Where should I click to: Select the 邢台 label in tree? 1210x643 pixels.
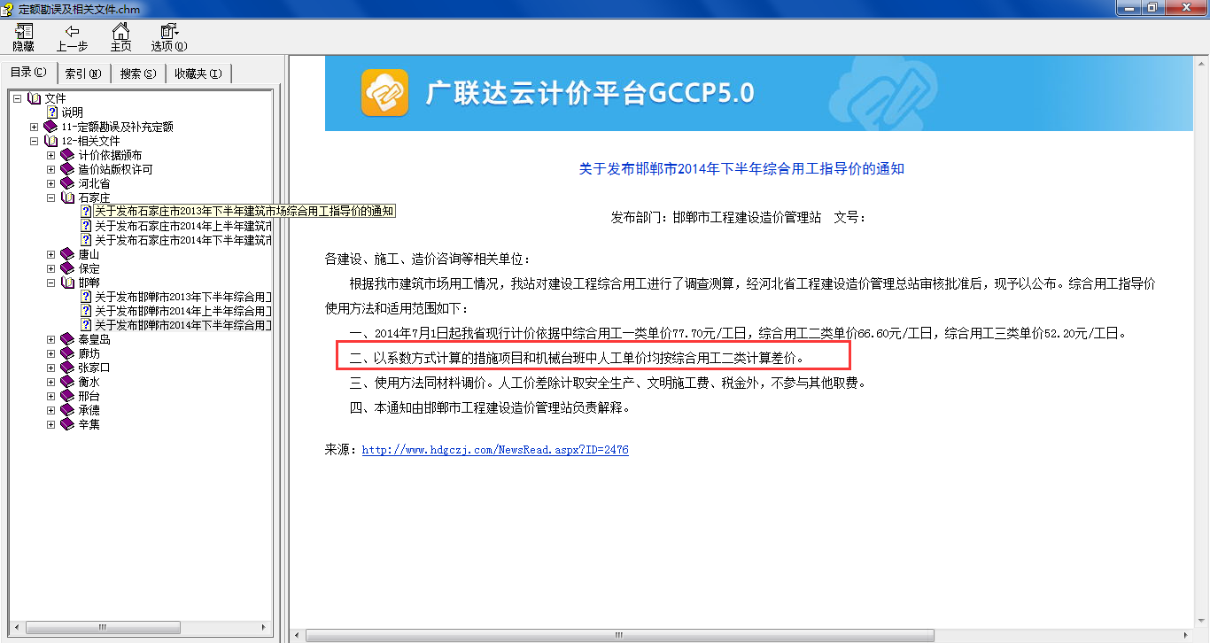point(89,396)
